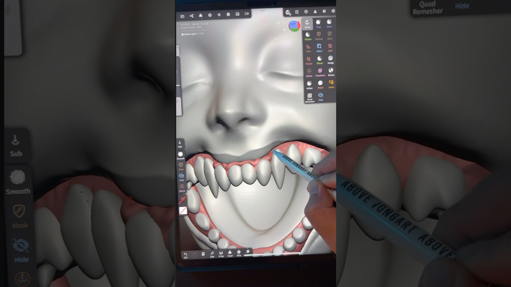Open Quad Remesher in the tablet's tools grid
Image resolution: width=511 pixels, height=287 pixels.
click(310, 98)
